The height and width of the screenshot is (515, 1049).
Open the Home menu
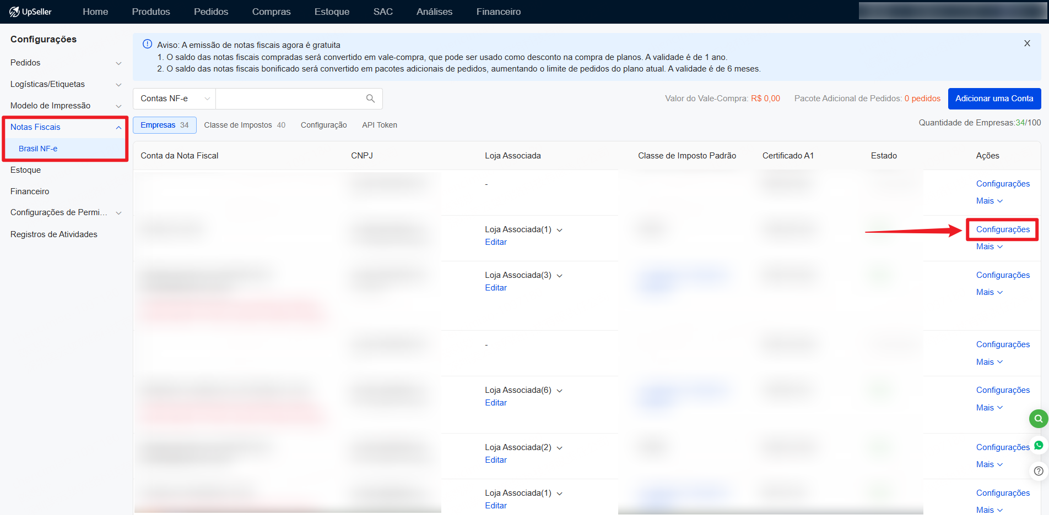click(x=95, y=12)
